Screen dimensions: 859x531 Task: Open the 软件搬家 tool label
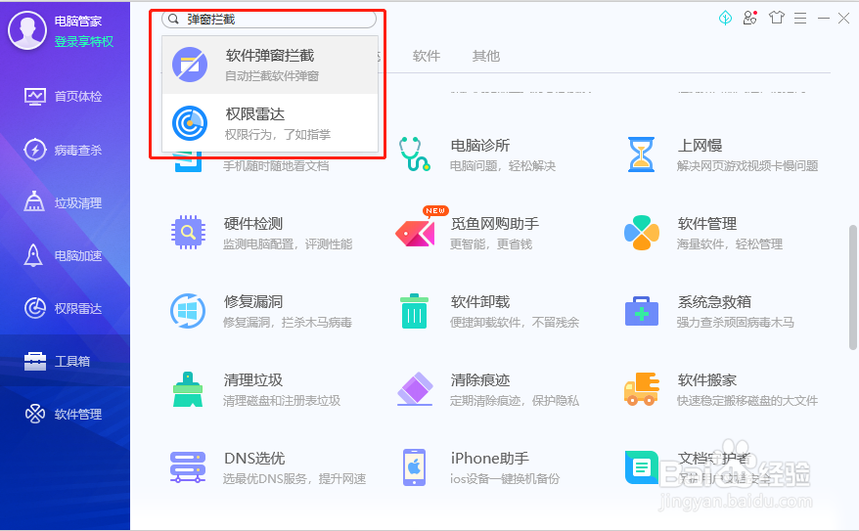(706, 380)
